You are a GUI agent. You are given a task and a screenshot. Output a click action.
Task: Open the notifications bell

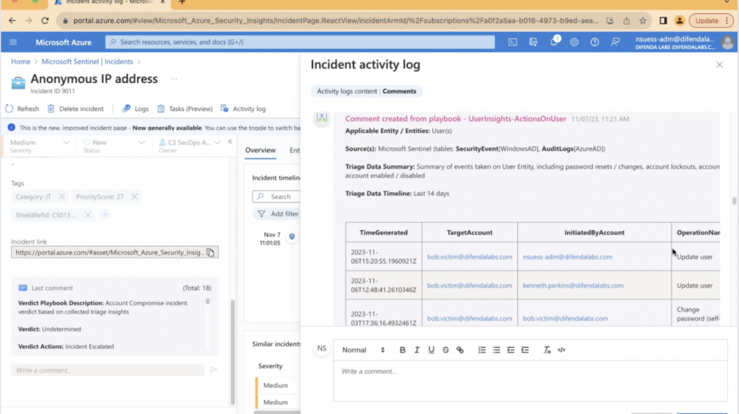pos(554,42)
